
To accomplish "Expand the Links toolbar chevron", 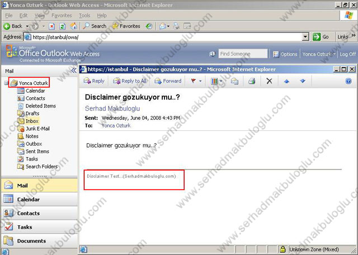I will (x=354, y=35).
